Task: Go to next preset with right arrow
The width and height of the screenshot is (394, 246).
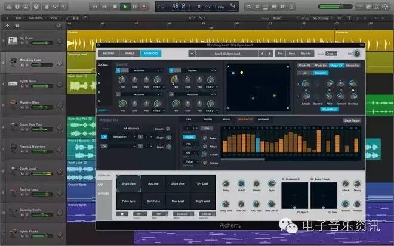Action: click(x=269, y=54)
